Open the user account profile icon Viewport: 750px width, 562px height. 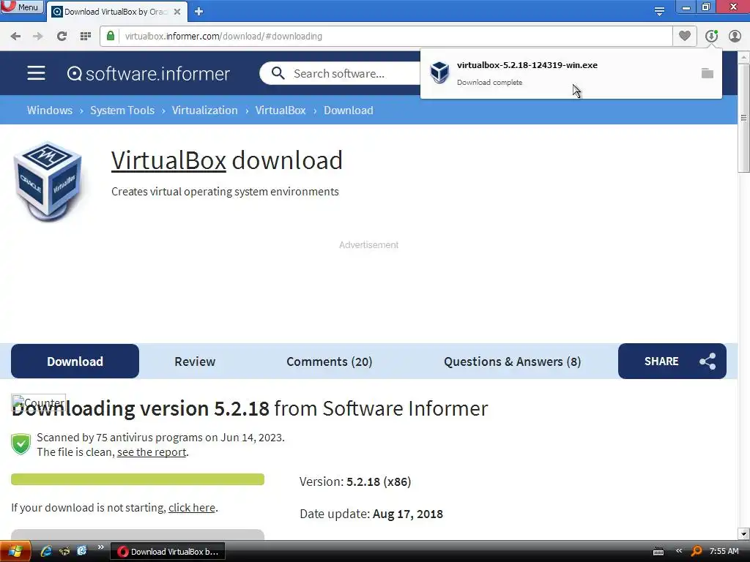[x=735, y=36]
